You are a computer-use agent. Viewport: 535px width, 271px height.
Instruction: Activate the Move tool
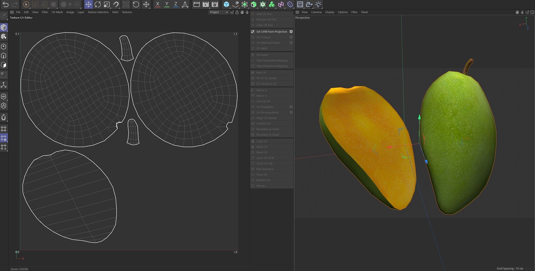88,5
